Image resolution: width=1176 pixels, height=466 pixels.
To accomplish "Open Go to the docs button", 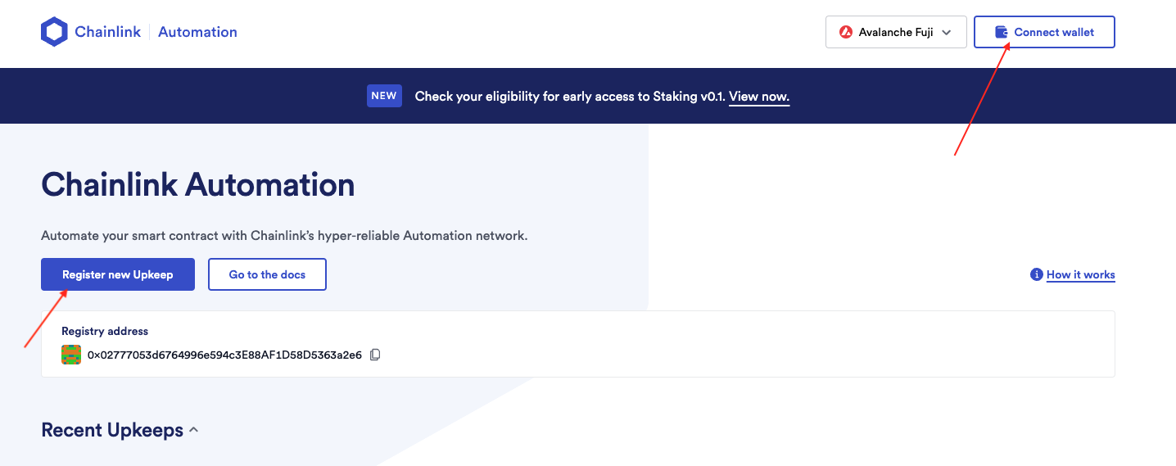I will click(x=267, y=274).
